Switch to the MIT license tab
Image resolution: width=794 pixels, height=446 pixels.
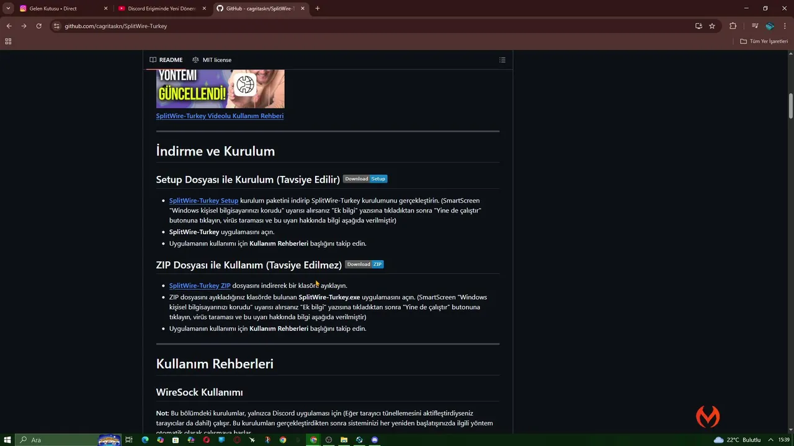[212, 60]
